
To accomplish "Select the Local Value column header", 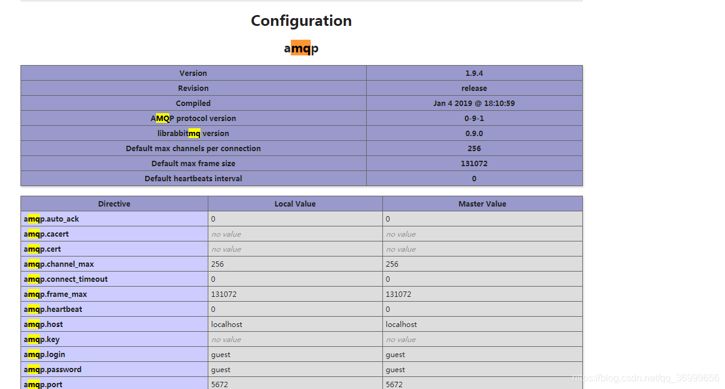I will 295,203.
